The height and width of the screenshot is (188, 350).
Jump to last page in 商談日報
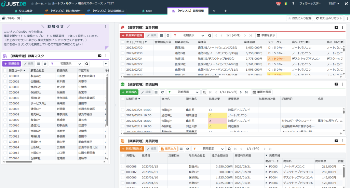click(246, 92)
